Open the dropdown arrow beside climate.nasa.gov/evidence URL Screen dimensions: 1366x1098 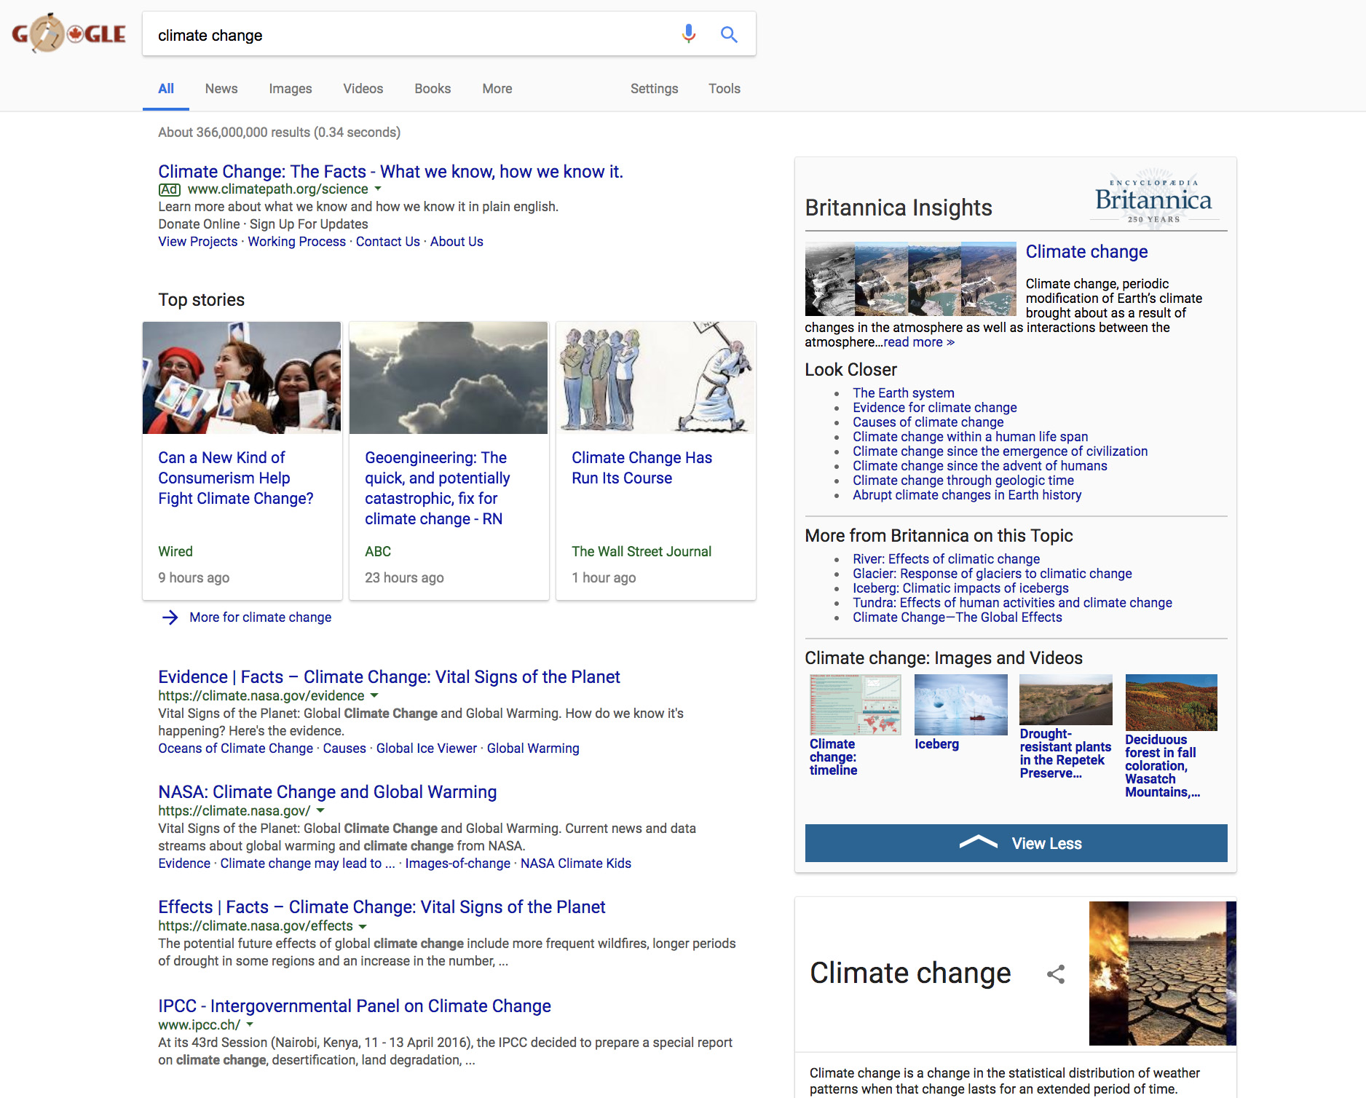374,696
